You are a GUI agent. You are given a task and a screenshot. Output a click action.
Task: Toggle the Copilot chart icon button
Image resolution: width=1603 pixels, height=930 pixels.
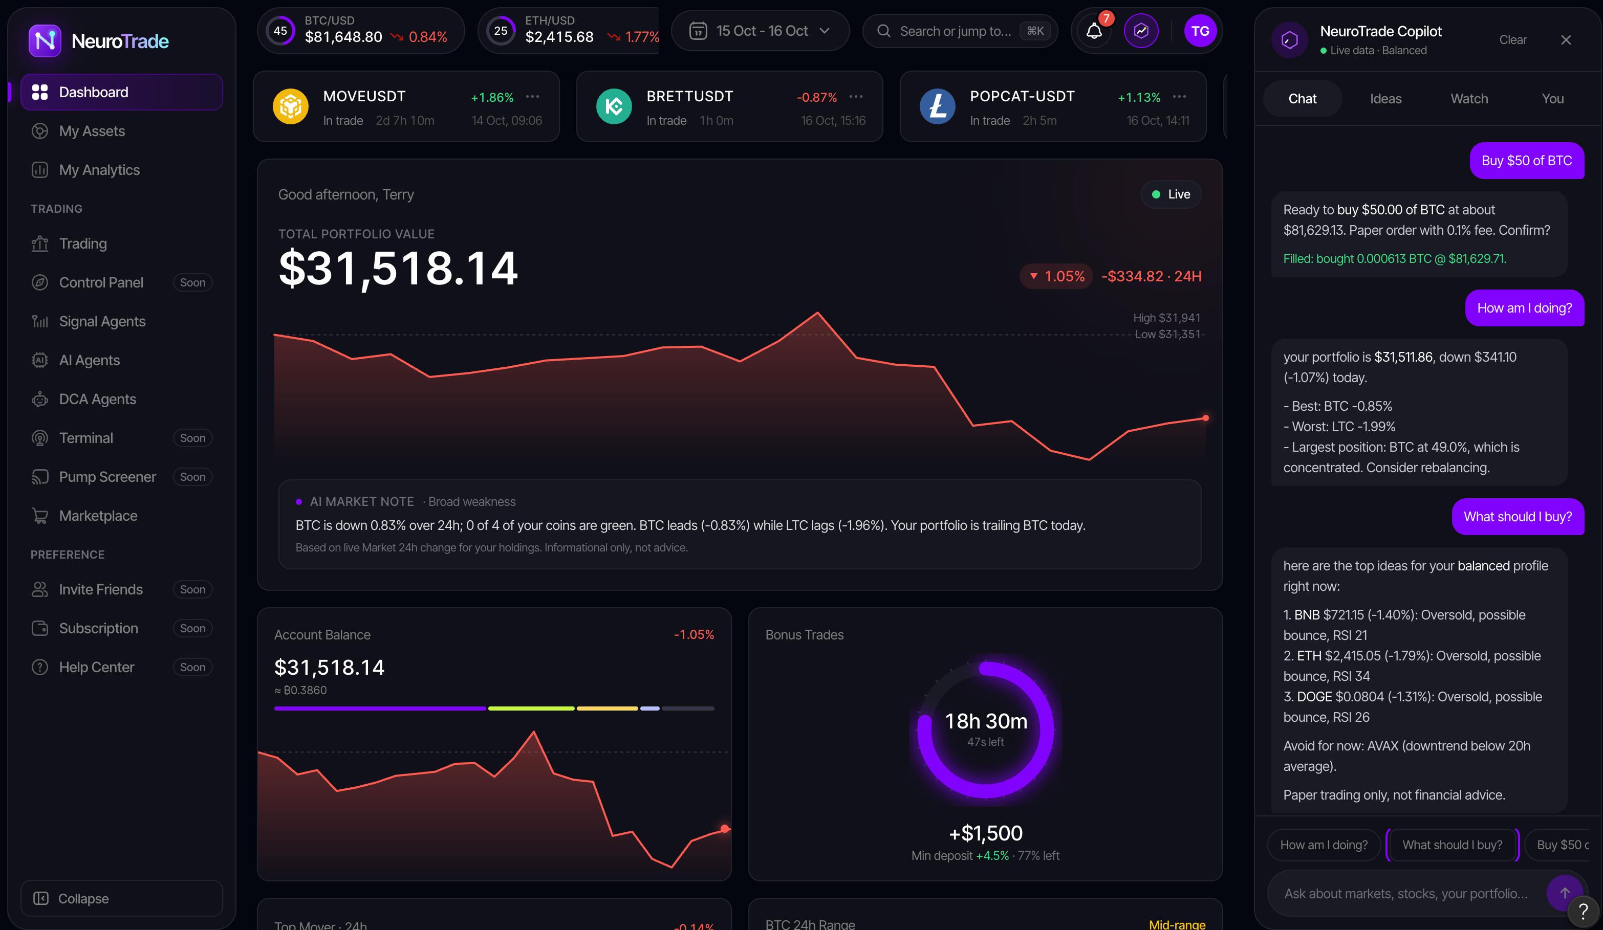(x=1141, y=31)
